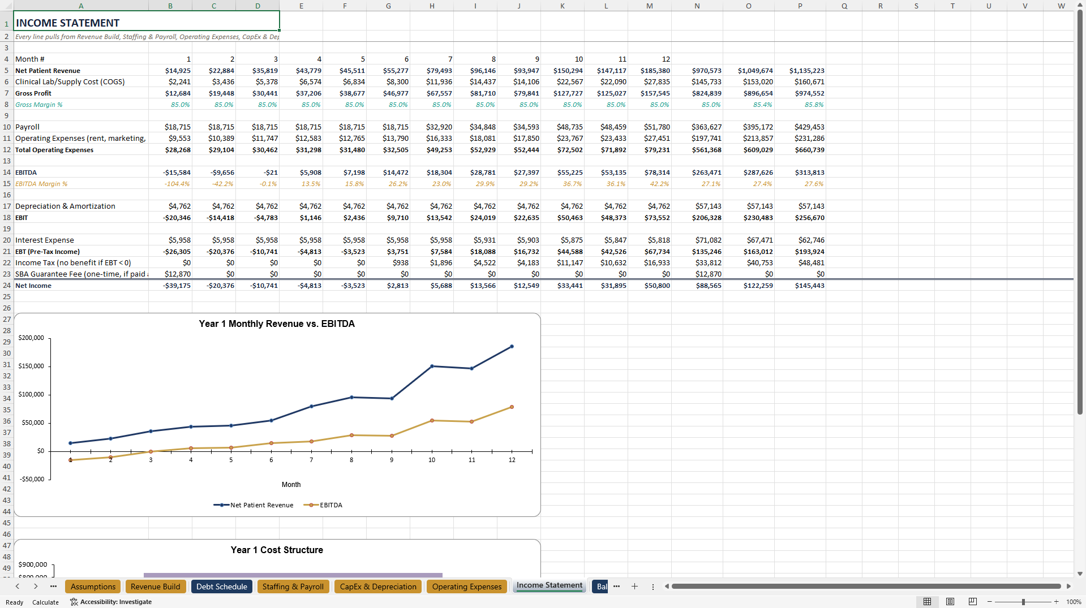Image resolution: width=1086 pixels, height=608 pixels.
Task: Switch to Page Layout view
Action: [x=950, y=602]
